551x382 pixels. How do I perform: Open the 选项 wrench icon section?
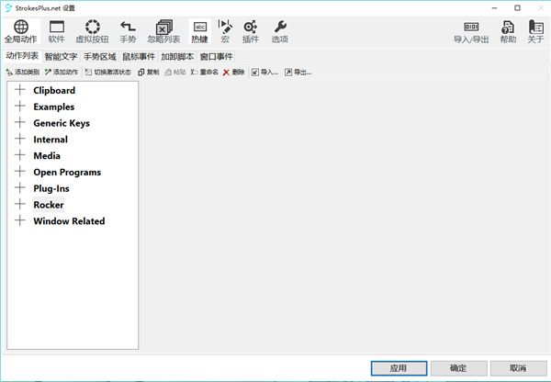click(x=280, y=31)
